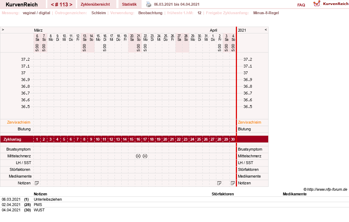Select the '6. Sa' date header

37,38
